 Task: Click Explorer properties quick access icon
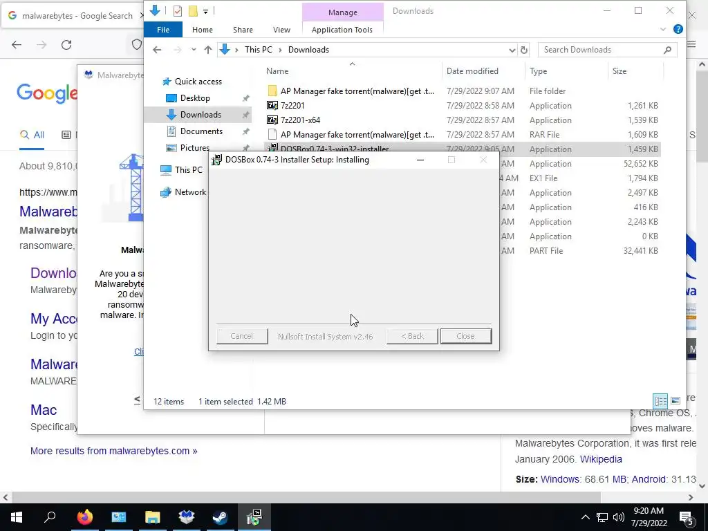tap(178, 11)
